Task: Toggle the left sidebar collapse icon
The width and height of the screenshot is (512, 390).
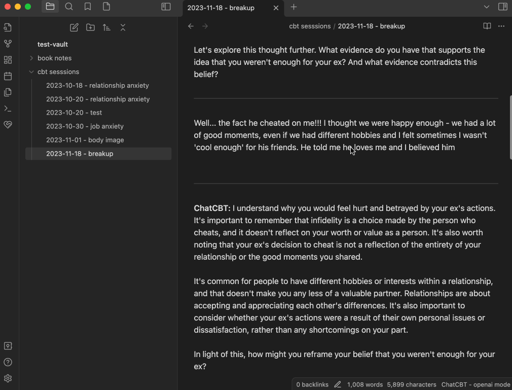Action: pos(166,7)
